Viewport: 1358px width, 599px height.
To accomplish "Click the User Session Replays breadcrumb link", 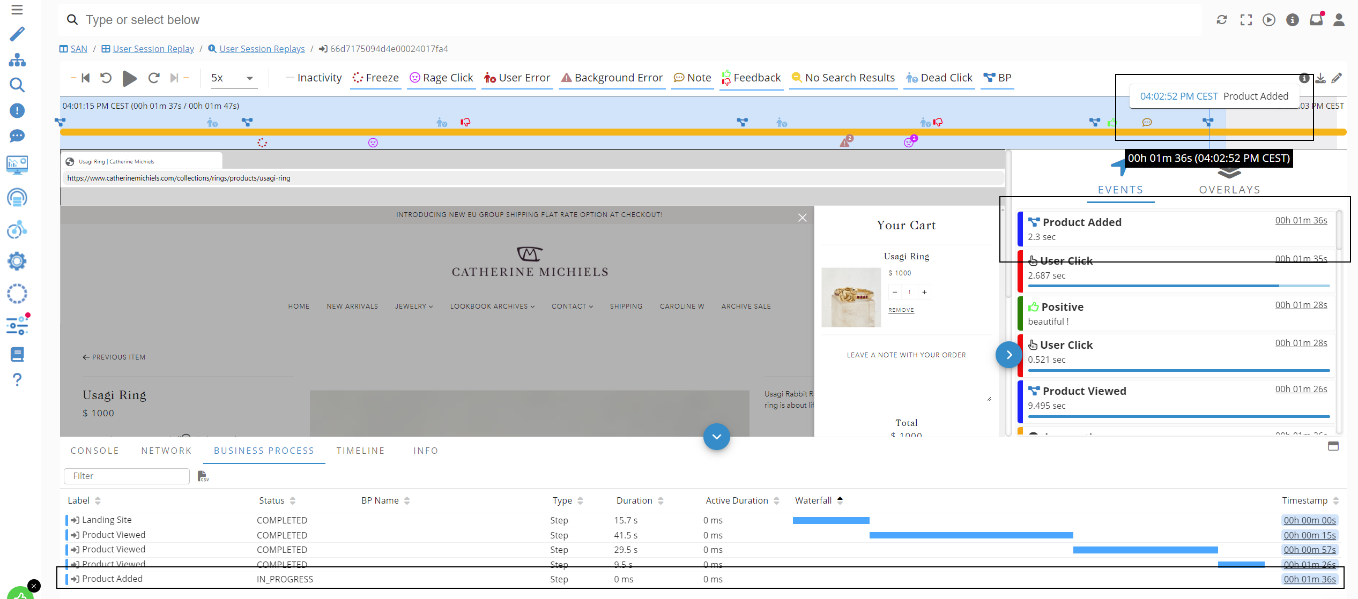I will [x=261, y=48].
